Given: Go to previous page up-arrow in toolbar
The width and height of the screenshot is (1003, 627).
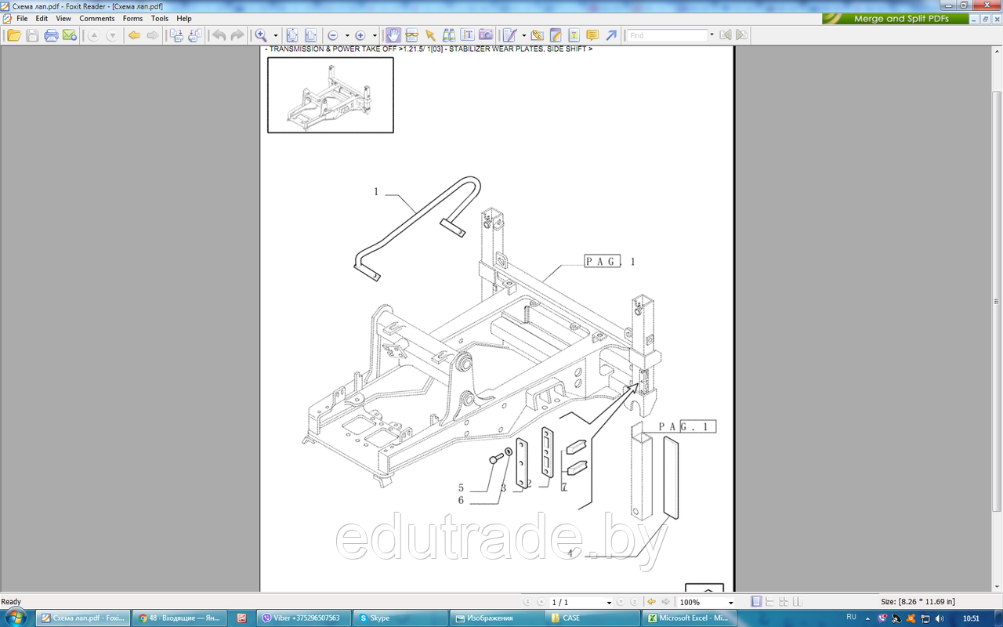Looking at the screenshot, I should point(93,35).
